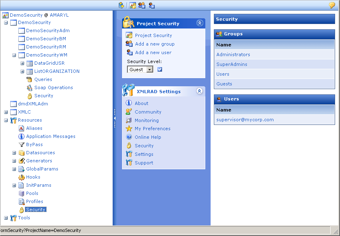Click the speech bubble icon at top right
Image resolution: width=340 pixels, height=236 pixels.
click(x=332, y=5)
